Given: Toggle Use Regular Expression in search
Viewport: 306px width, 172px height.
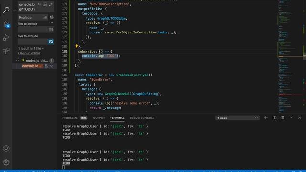Looking at the screenshot, I should point(51,4).
